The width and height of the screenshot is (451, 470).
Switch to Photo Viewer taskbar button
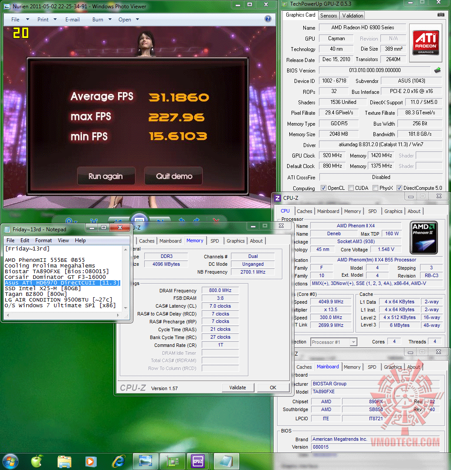[146, 461]
